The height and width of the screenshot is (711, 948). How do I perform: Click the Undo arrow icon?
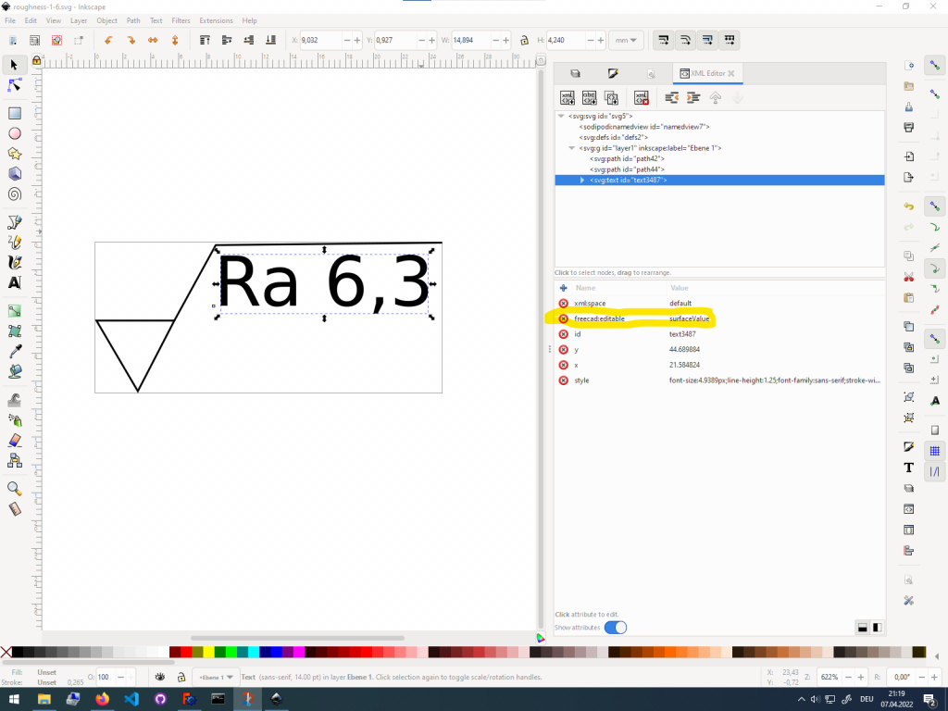909,206
